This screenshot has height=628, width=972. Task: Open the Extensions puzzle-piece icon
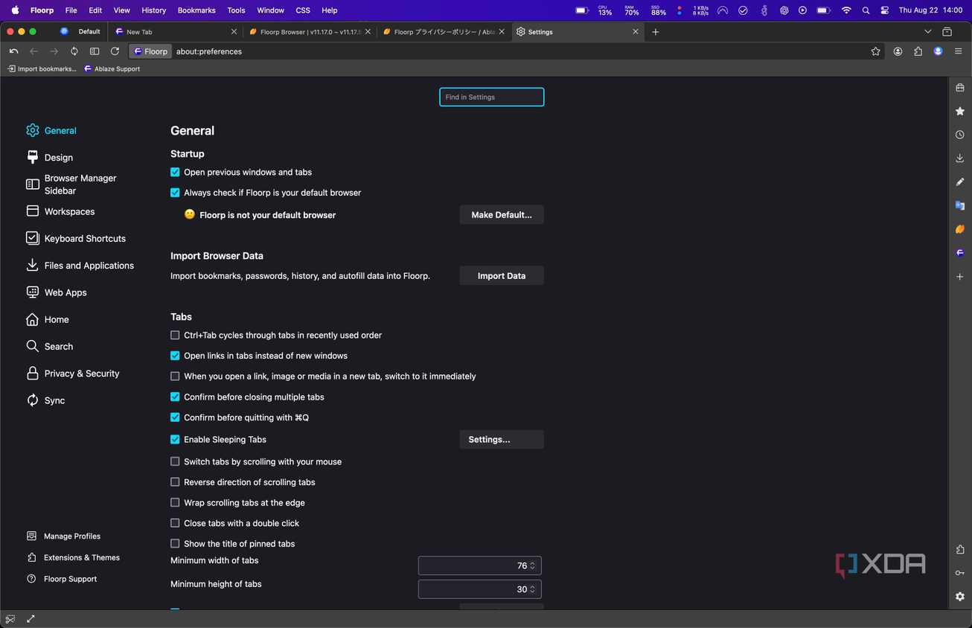pyautogui.click(x=918, y=51)
